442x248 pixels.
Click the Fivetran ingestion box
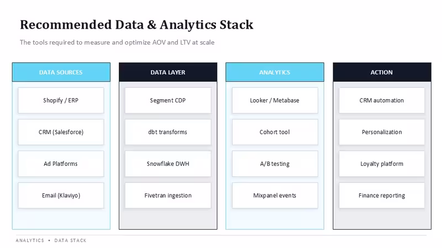click(x=168, y=196)
